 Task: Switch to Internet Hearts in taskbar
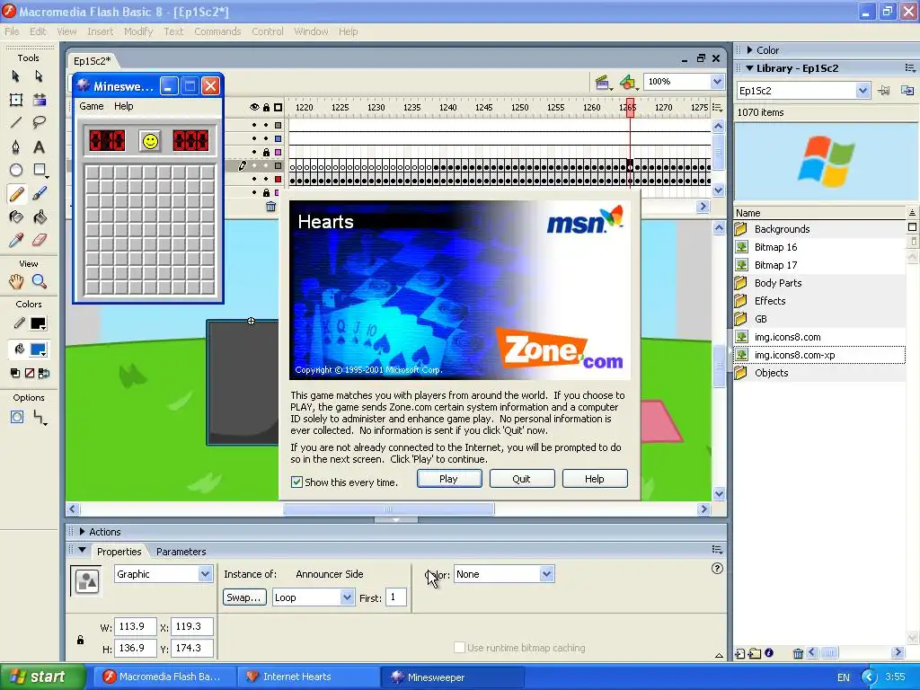(308, 677)
